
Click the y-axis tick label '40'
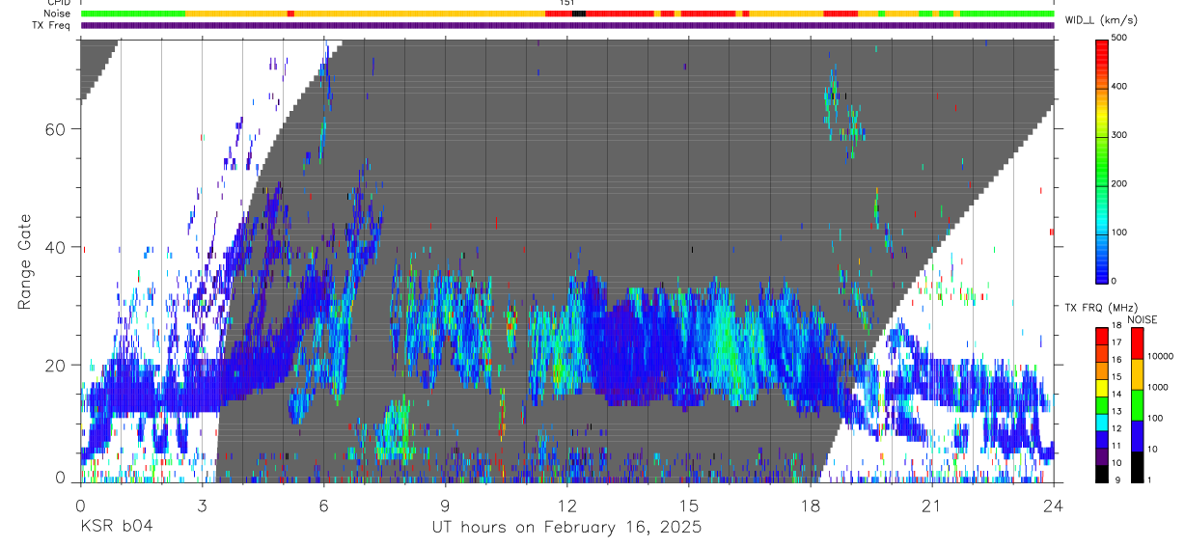coord(57,247)
